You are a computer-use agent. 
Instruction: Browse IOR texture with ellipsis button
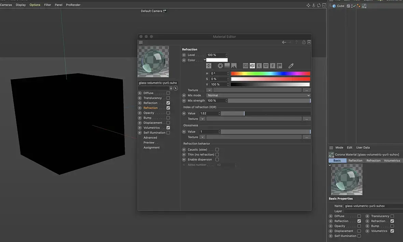point(307,119)
